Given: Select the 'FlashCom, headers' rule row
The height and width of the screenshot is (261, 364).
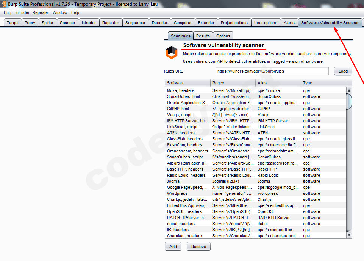Looking at the screenshot, I should 255,145.
